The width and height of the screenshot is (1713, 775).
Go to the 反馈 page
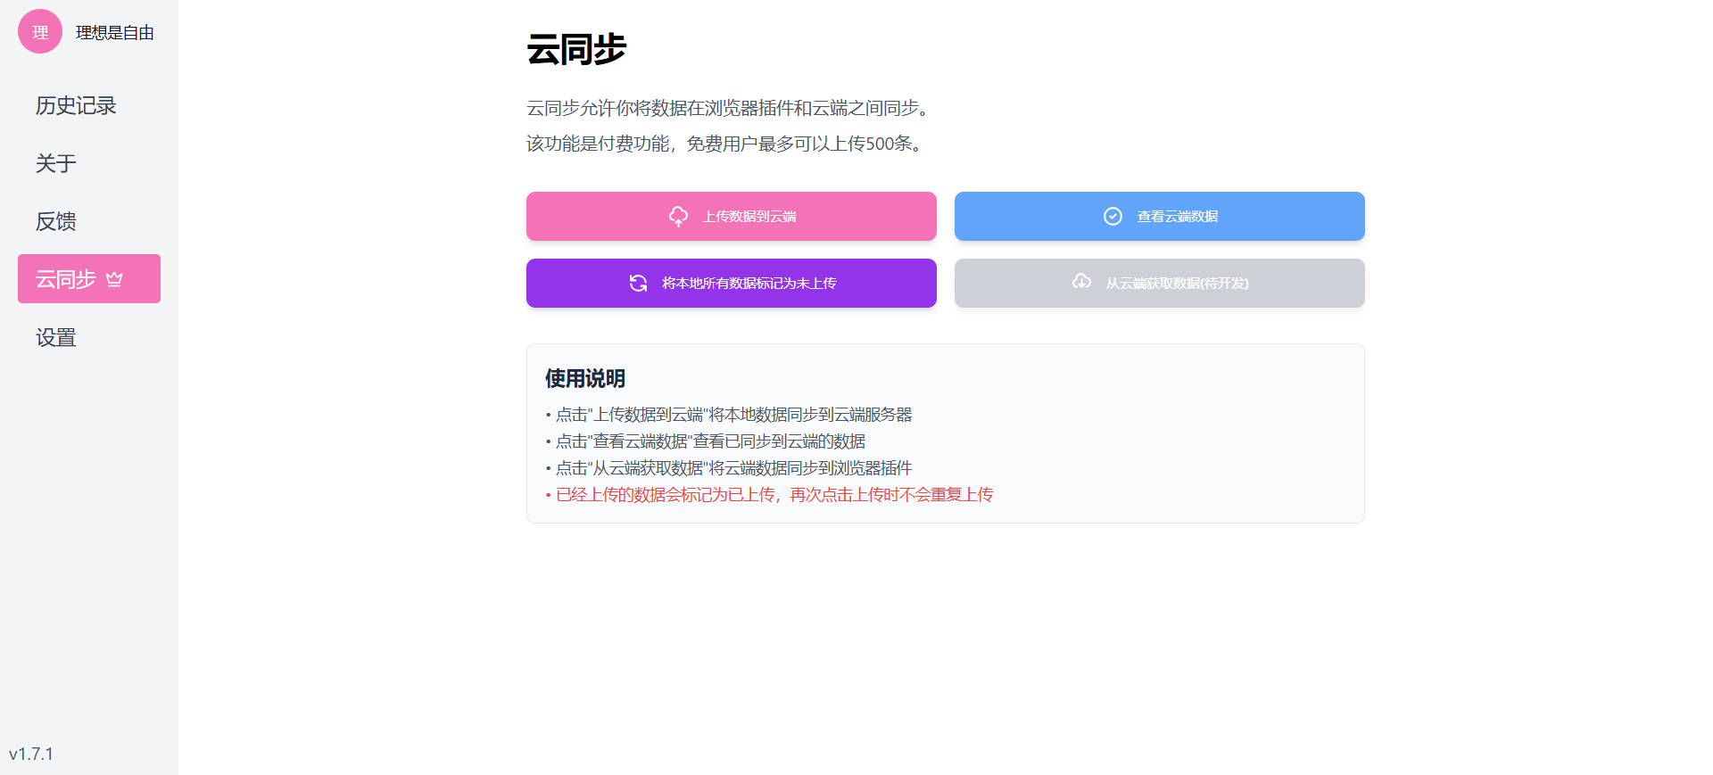click(x=89, y=221)
